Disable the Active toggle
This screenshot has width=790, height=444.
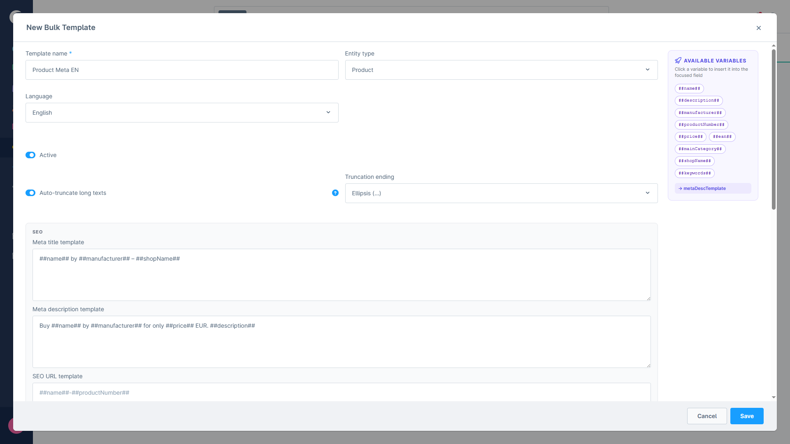(30, 155)
